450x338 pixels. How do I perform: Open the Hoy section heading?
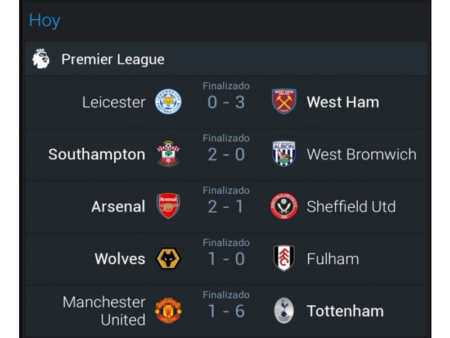[x=44, y=21]
